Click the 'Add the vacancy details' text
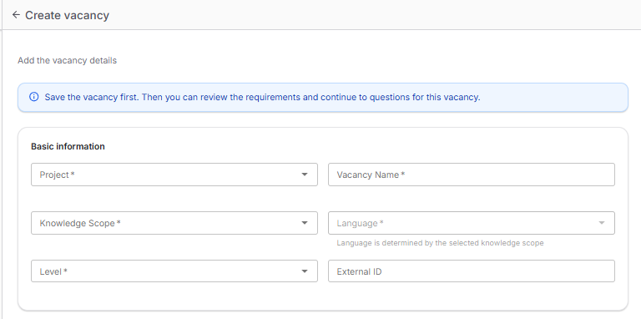This screenshot has height=319, width=641. point(67,60)
